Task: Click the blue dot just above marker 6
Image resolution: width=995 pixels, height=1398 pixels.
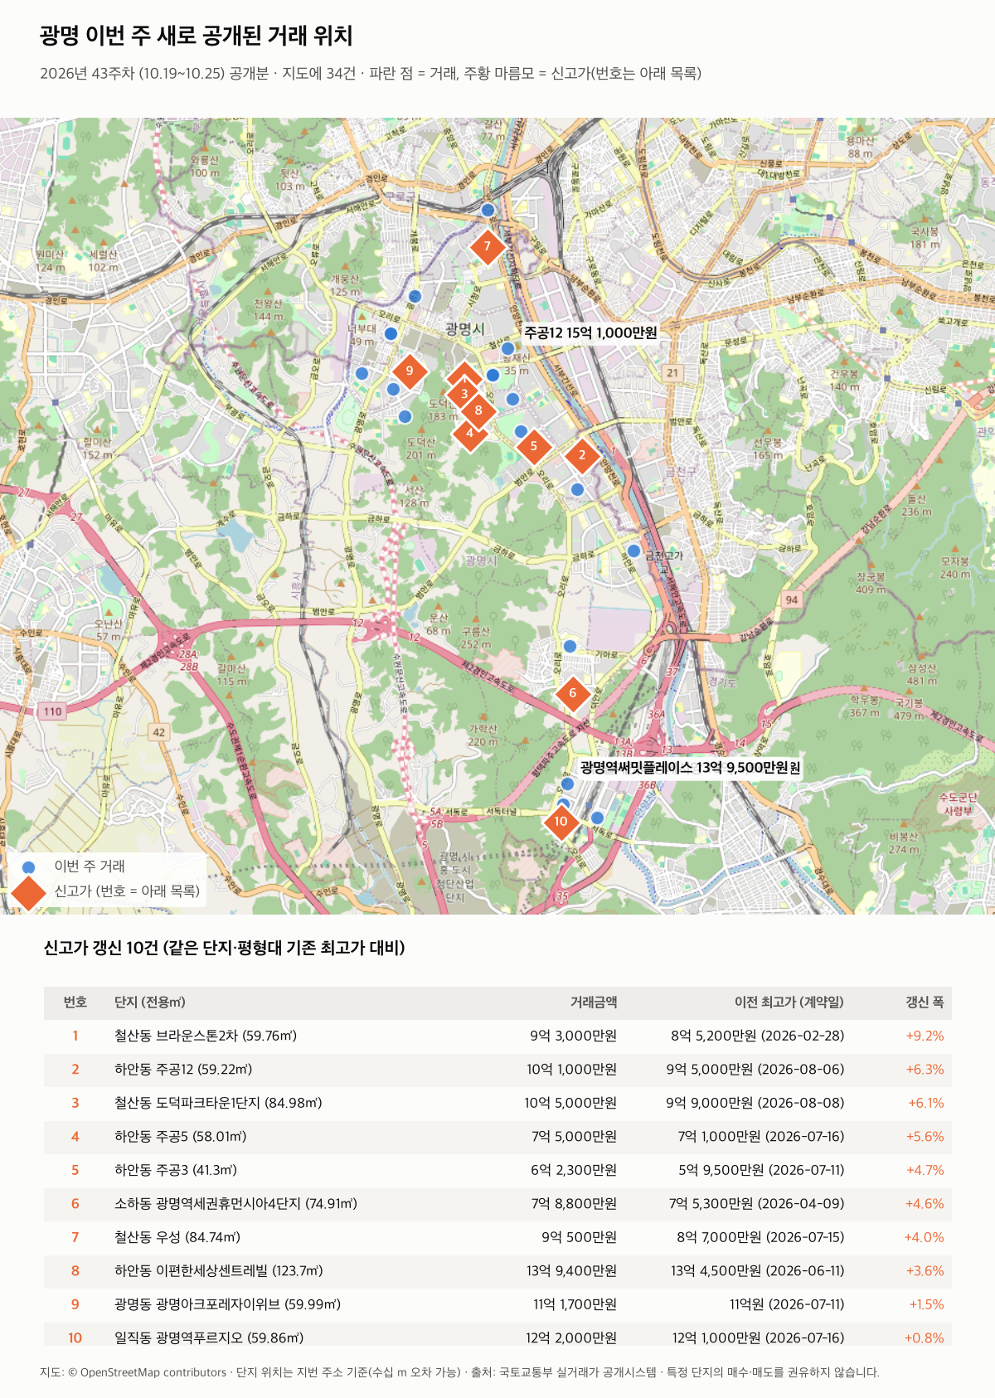Action: (570, 646)
